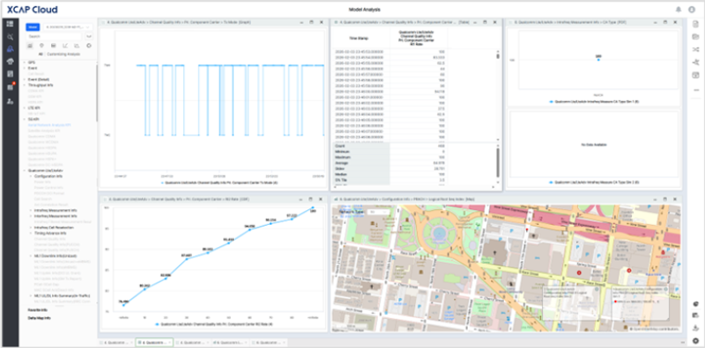705x348 pixels.
Task: Open the sidebar icon with red notification badge
Action: coord(10,87)
